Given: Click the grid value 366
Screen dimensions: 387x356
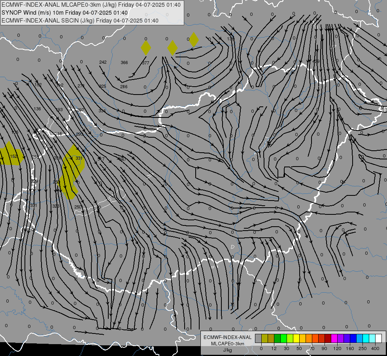Looking at the screenshot, I should coord(124,62).
